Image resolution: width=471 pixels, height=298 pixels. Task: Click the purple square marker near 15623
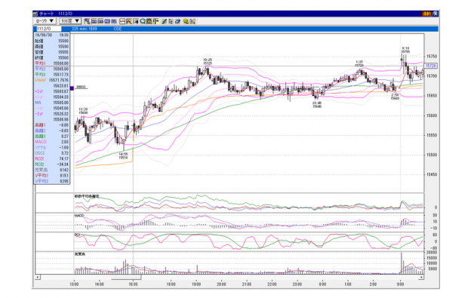(x=72, y=88)
